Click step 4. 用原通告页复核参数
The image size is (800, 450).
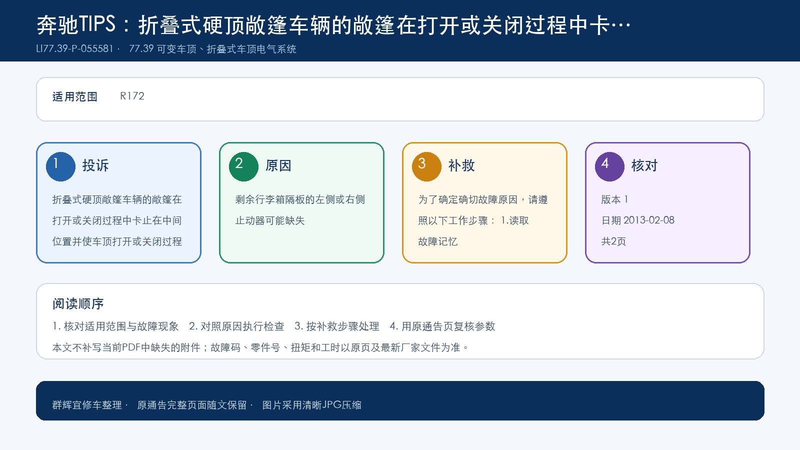442,326
